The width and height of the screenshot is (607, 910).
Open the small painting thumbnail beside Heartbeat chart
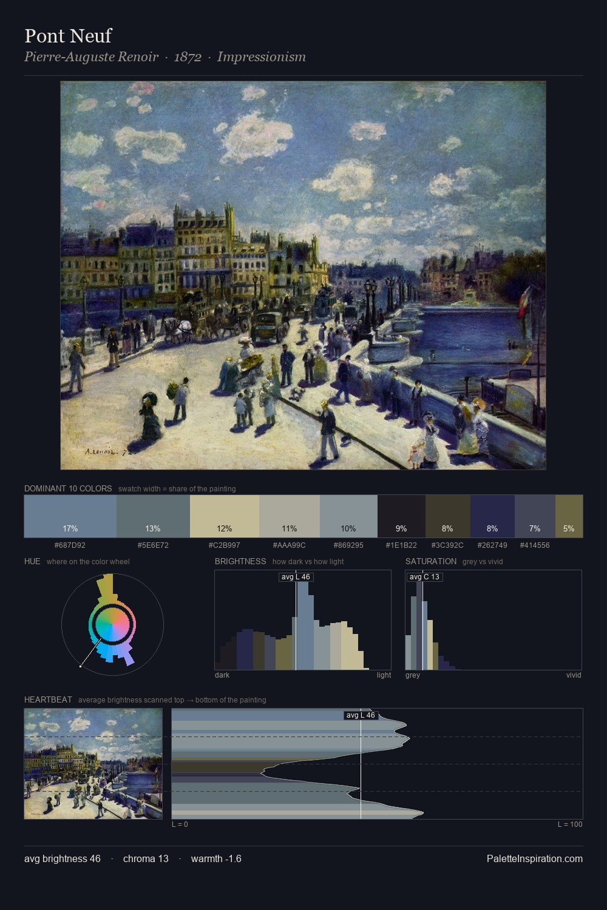[93, 764]
